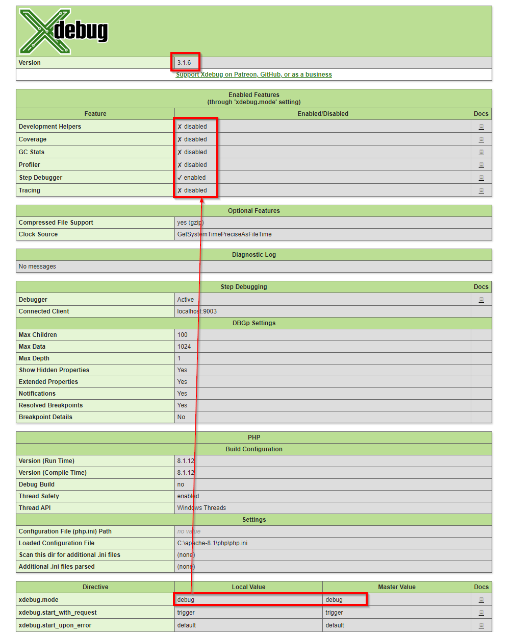This screenshot has height=632, width=509.
Task: Open docs icon for Coverage row
Action: tap(481, 139)
